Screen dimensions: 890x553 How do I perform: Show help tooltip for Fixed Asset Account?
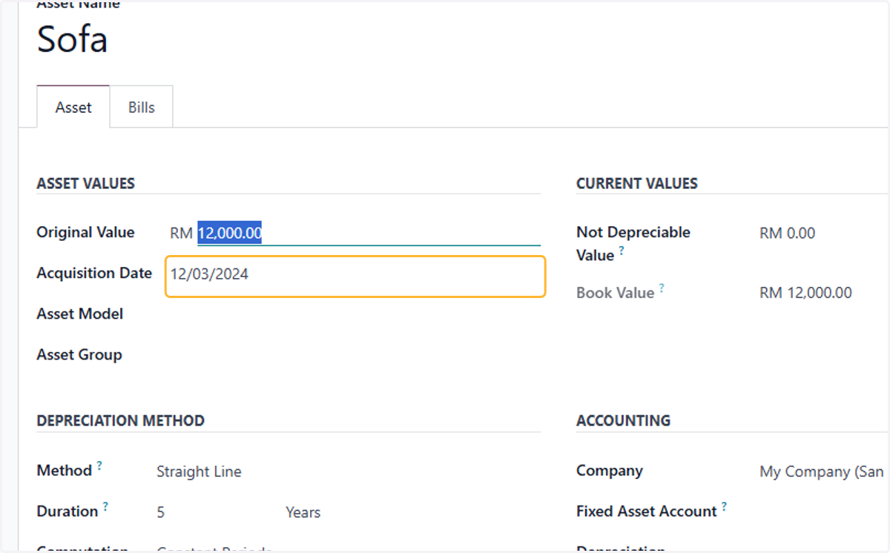click(724, 507)
